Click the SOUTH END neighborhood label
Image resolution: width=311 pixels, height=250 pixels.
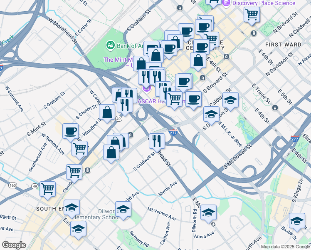pyautogui.click(x=50, y=209)
